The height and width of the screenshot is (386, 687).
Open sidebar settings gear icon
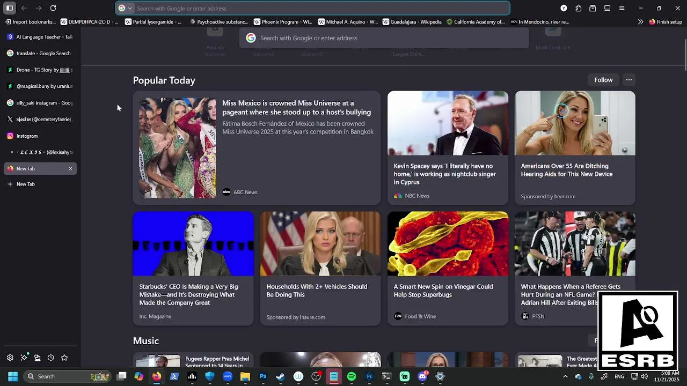[x=10, y=358]
